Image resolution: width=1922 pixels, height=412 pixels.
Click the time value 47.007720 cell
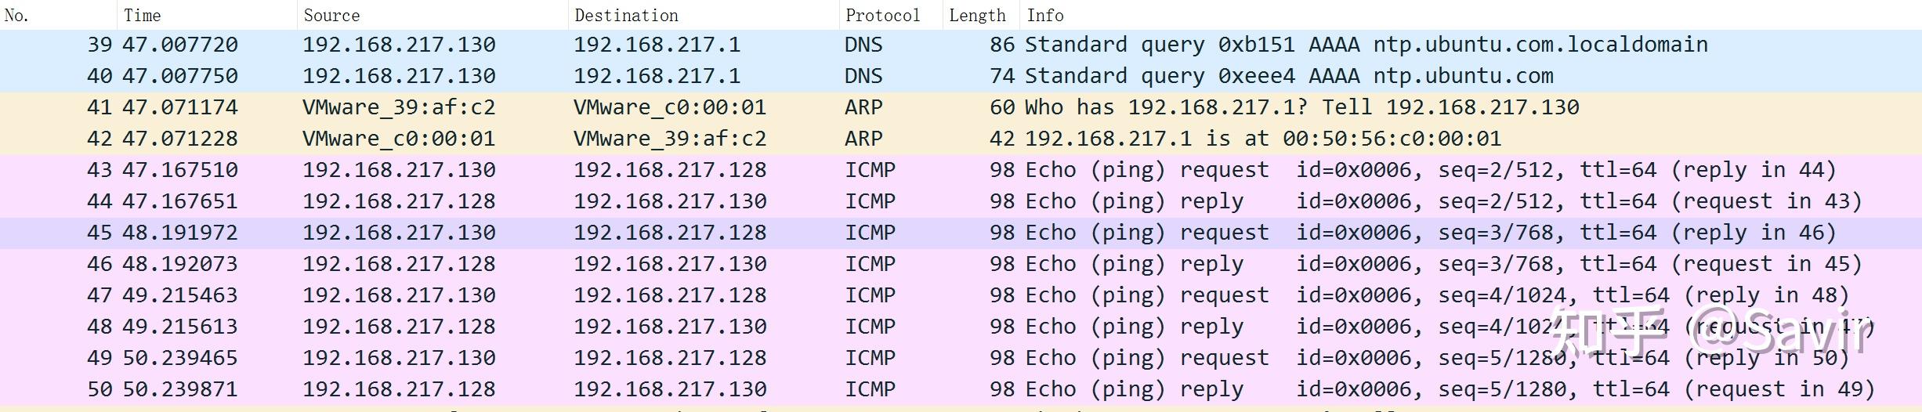(180, 45)
